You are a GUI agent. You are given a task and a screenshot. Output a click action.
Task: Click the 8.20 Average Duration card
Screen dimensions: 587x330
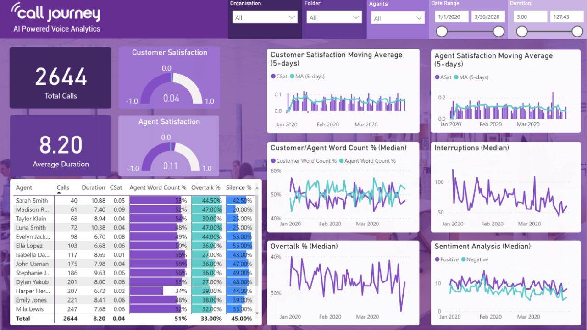[61, 146]
